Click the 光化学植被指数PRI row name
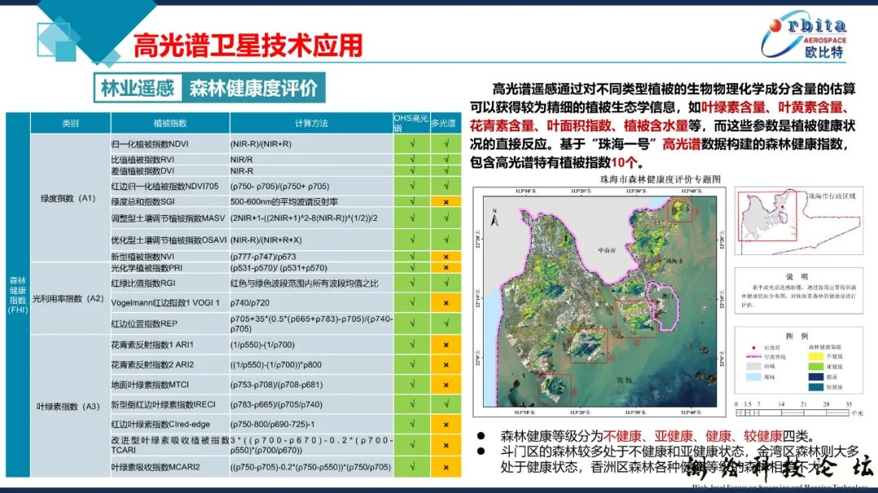The width and height of the screenshot is (878, 493). click(x=146, y=268)
